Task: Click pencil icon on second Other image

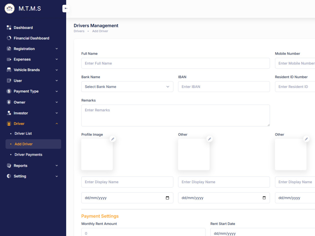Action: click(306, 139)
